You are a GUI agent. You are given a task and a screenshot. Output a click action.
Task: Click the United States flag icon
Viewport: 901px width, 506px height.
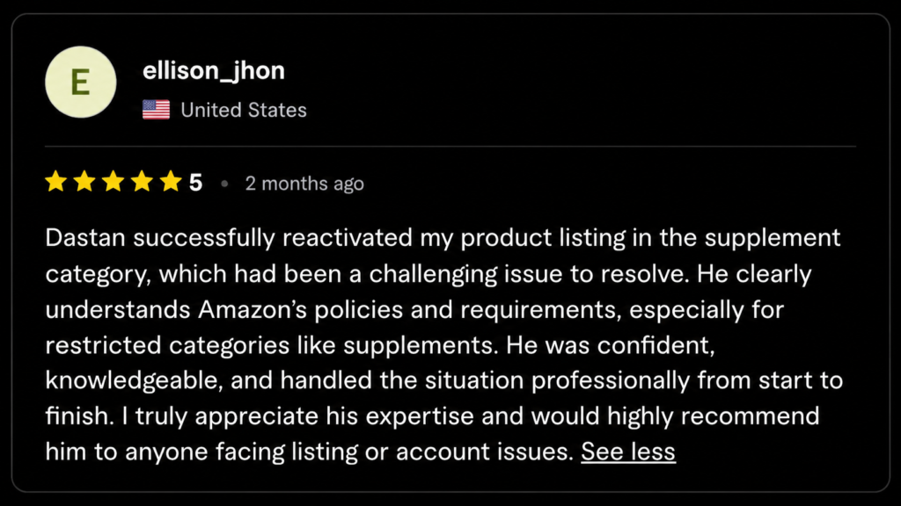(x=156, y=110)
